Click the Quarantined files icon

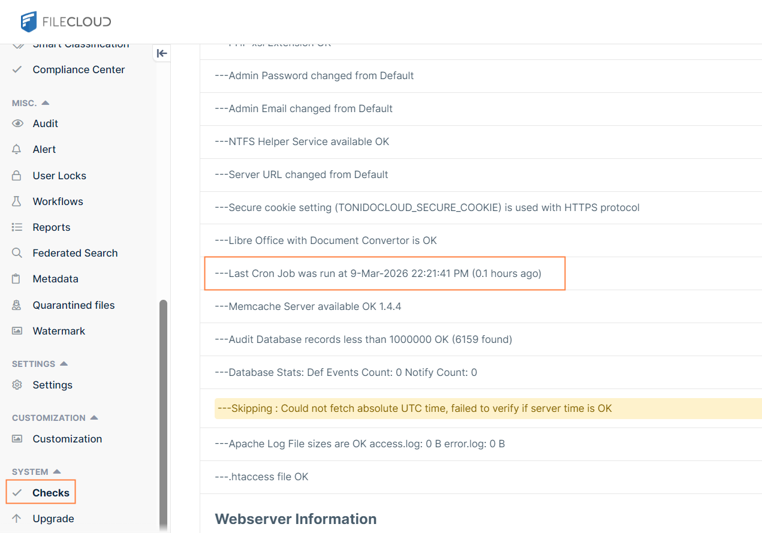[x=17, y=305]
